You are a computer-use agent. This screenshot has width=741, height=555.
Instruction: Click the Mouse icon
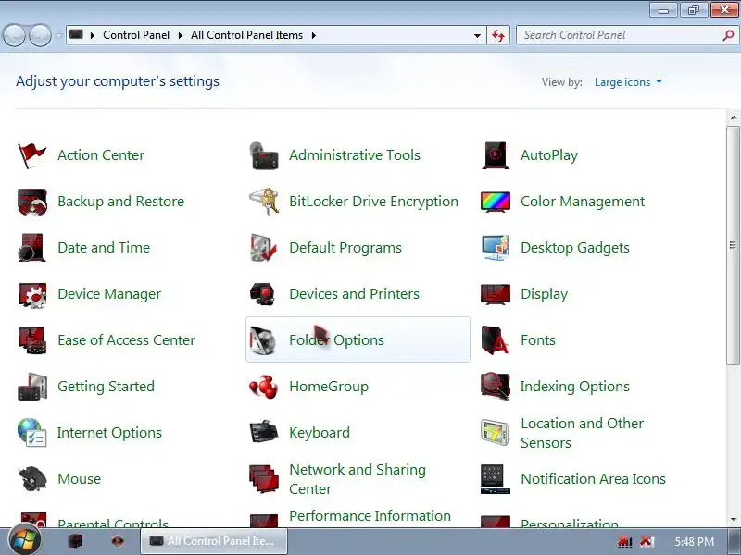(x=31, y=479)
